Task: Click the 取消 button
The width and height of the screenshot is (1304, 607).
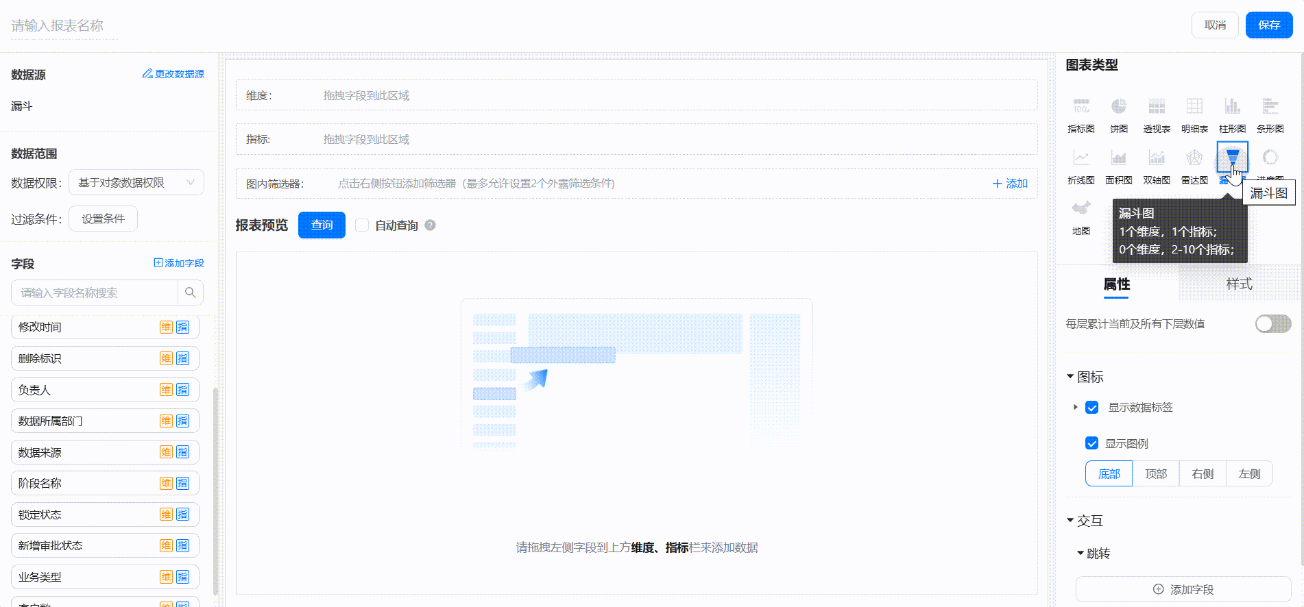Action: 1215,25
